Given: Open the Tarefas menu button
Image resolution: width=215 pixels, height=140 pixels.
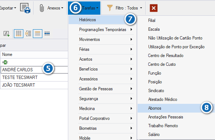Looking at the screenshot, I should [x=84, y=8].
